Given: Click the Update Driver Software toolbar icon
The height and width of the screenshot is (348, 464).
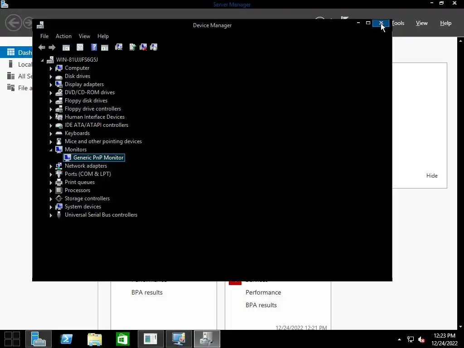Looking at the screenshot, I should tap(133, 47).
